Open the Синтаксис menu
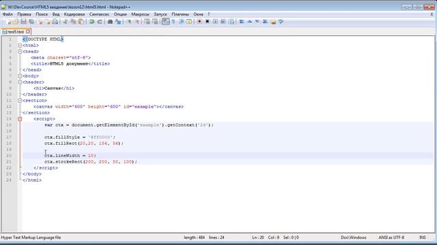The width and height of the screenshot is (437, 245). (x=99, y=14)
